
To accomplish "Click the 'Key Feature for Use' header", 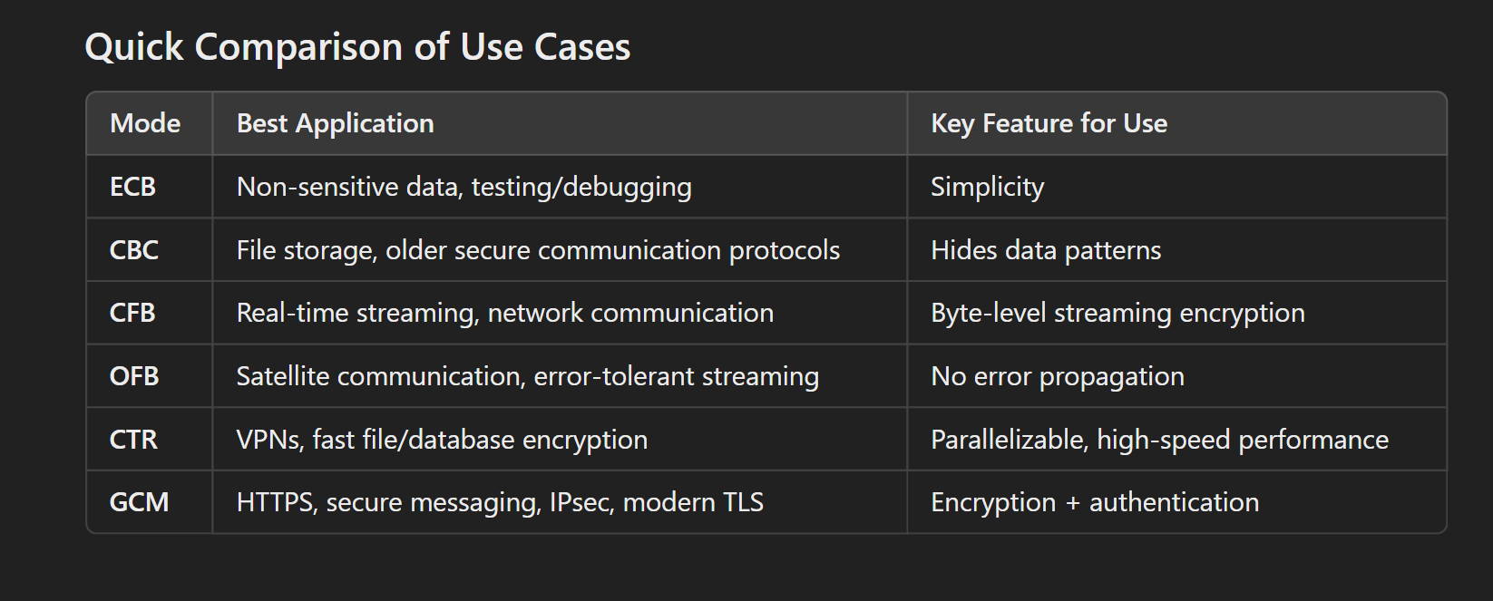I will click(x=1049, y=123).
